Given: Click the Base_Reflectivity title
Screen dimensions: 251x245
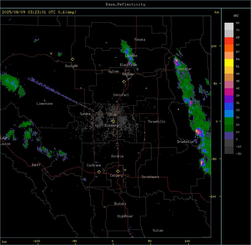Looking at the screenshot, I should pyautogui.click(x=125, y=4).
